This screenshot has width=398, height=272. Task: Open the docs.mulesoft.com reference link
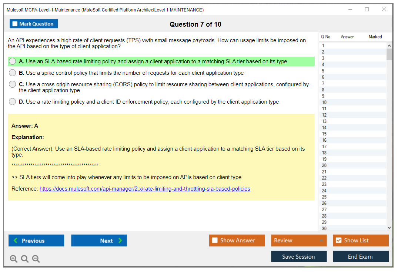[145, 189]
